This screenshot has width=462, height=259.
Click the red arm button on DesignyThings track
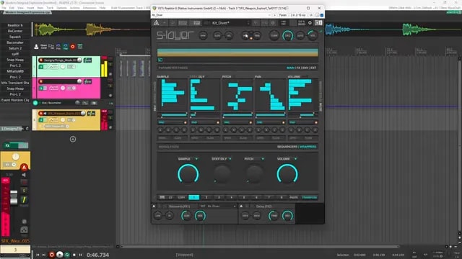(41, 60)
